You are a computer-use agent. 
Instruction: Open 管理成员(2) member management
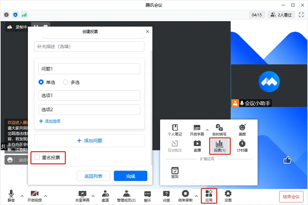(x=126, y=196)
